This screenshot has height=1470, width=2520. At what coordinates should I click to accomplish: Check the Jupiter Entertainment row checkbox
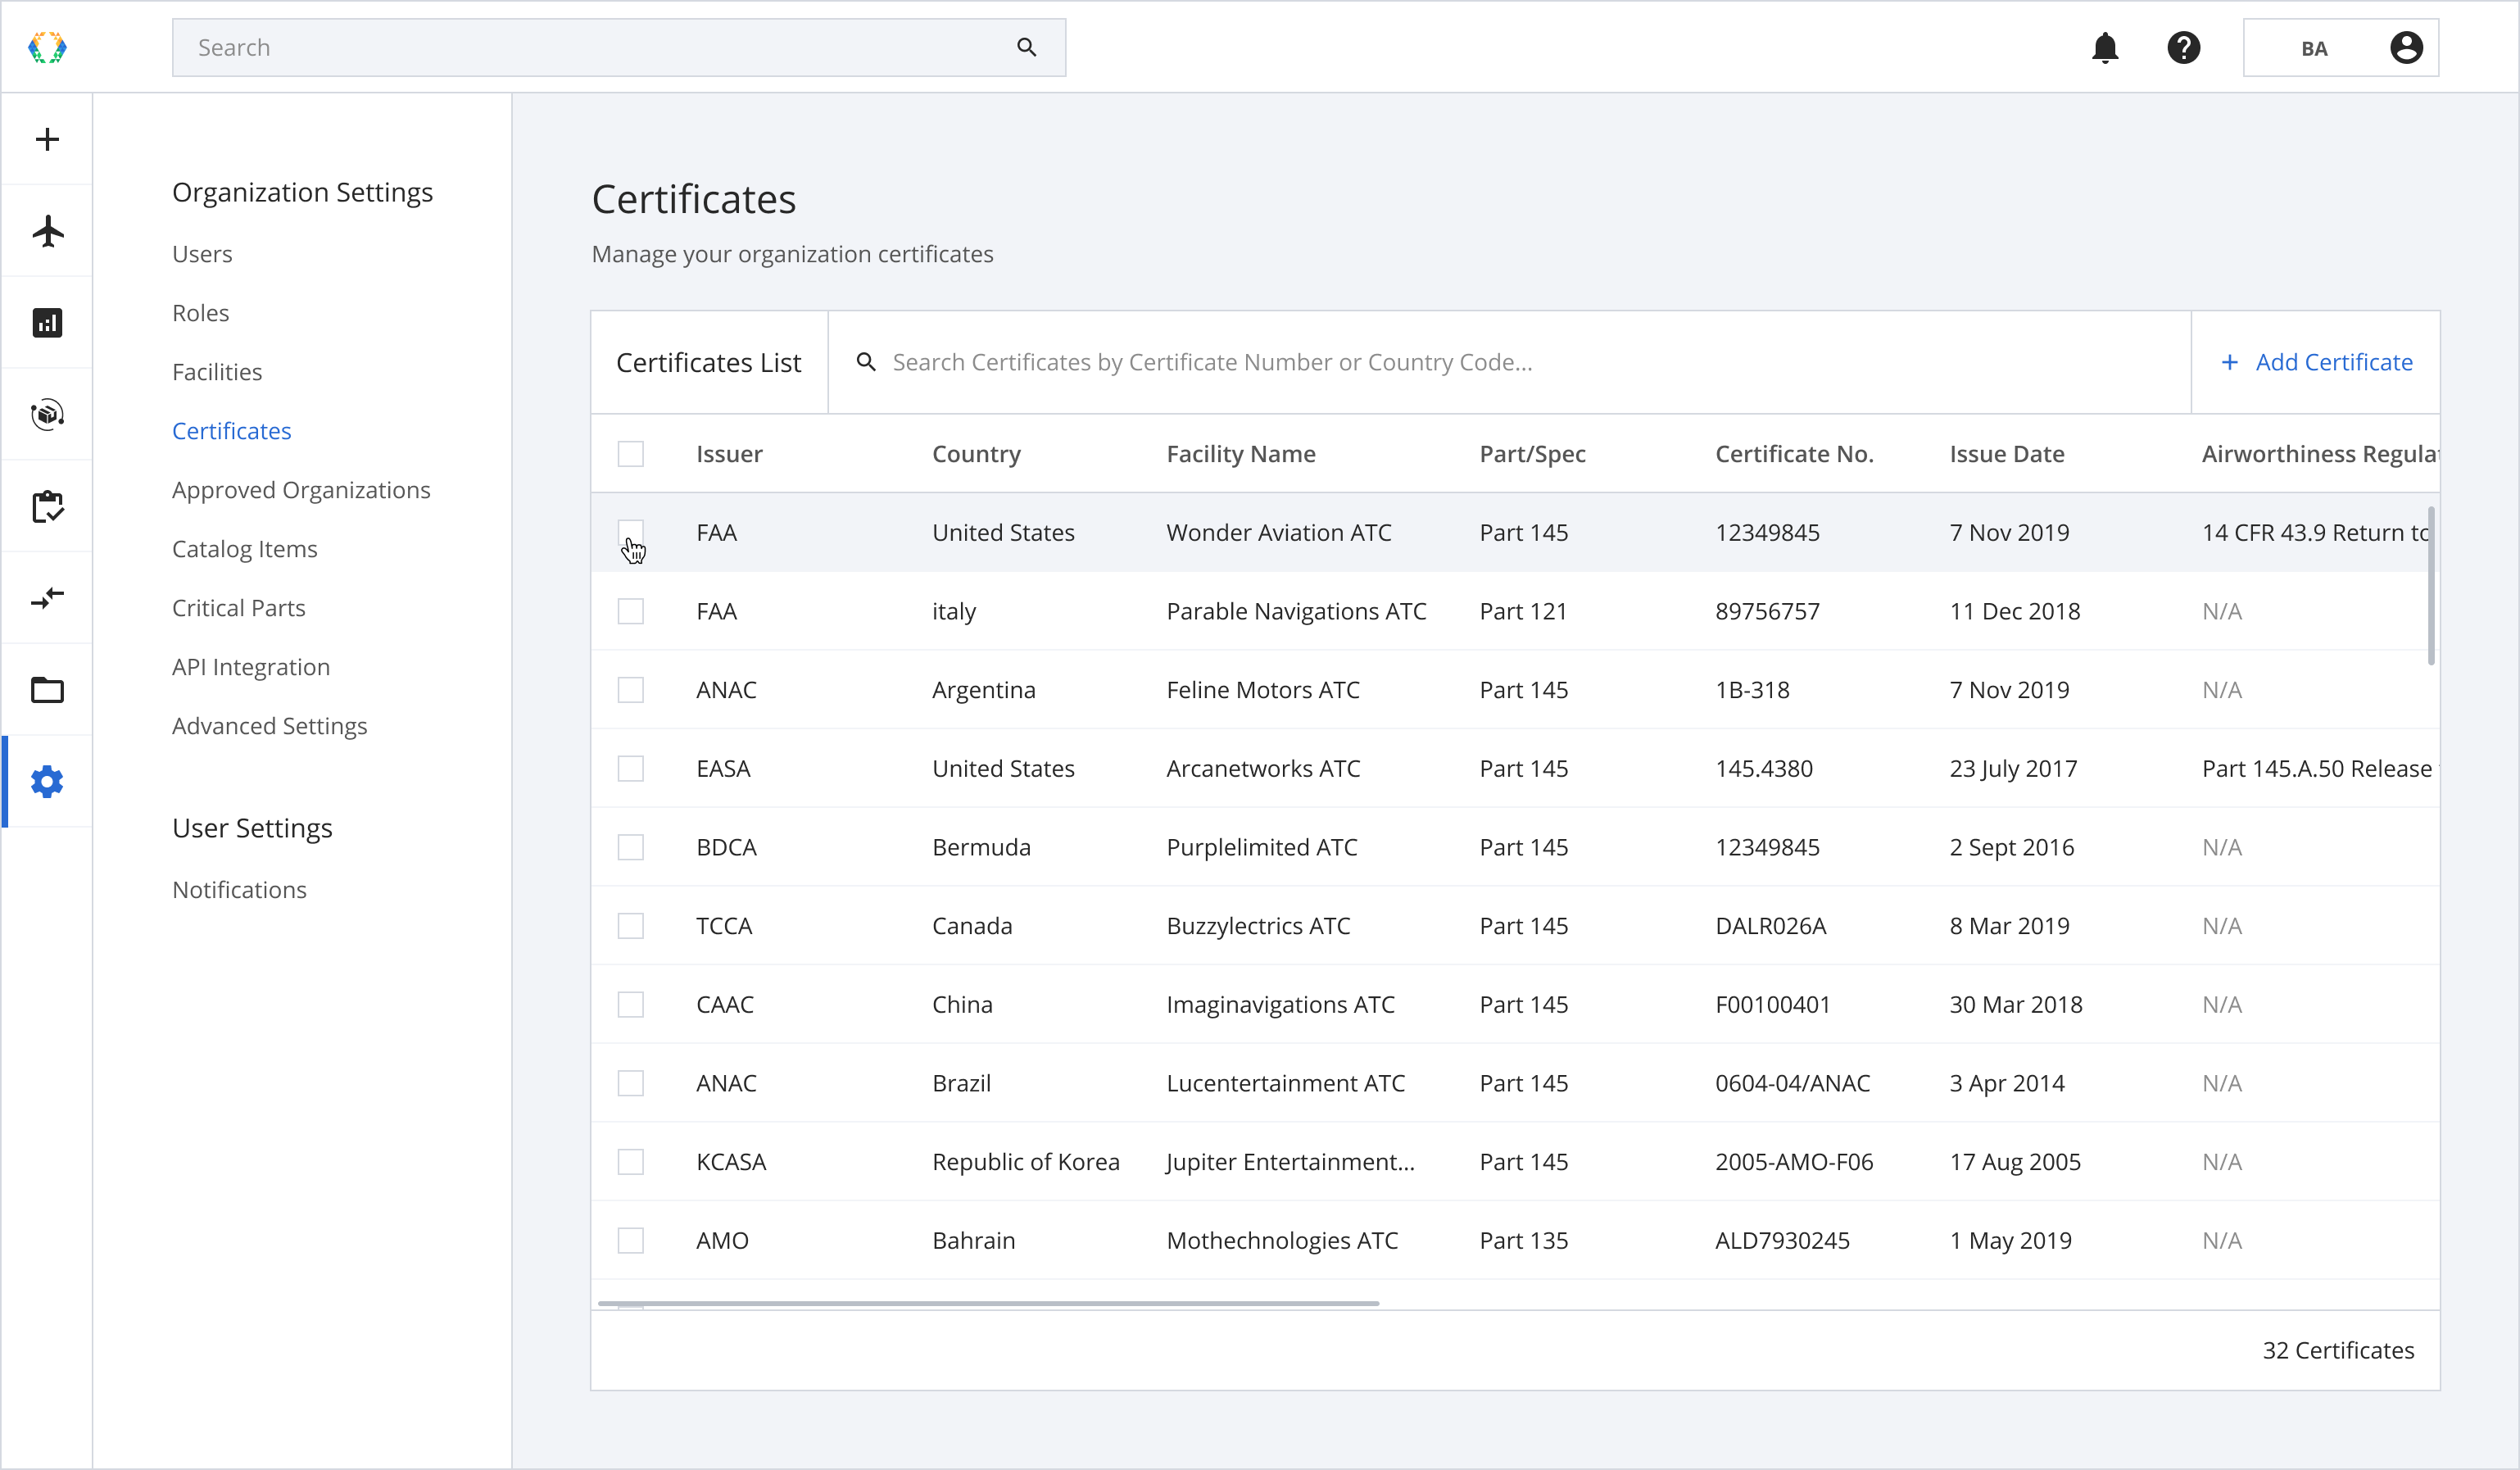[x=631, y=1162]
